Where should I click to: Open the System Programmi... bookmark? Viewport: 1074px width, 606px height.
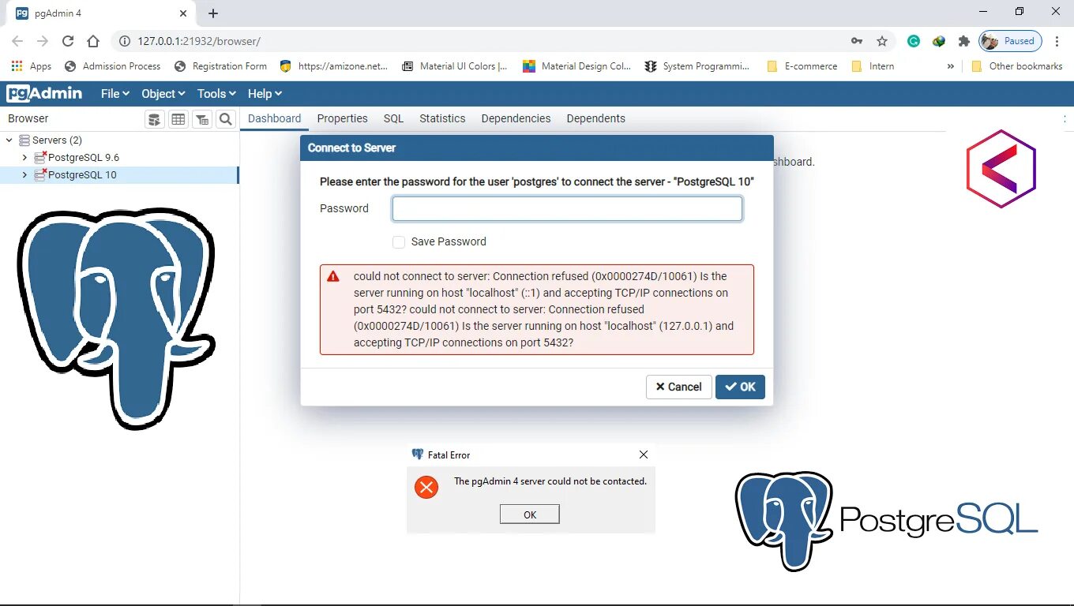point(697,66)
